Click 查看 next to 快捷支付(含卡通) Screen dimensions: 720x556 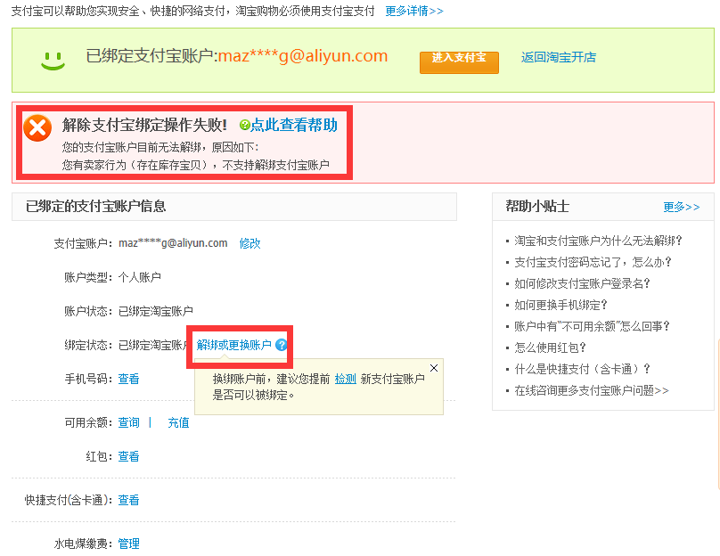point(128,500)
